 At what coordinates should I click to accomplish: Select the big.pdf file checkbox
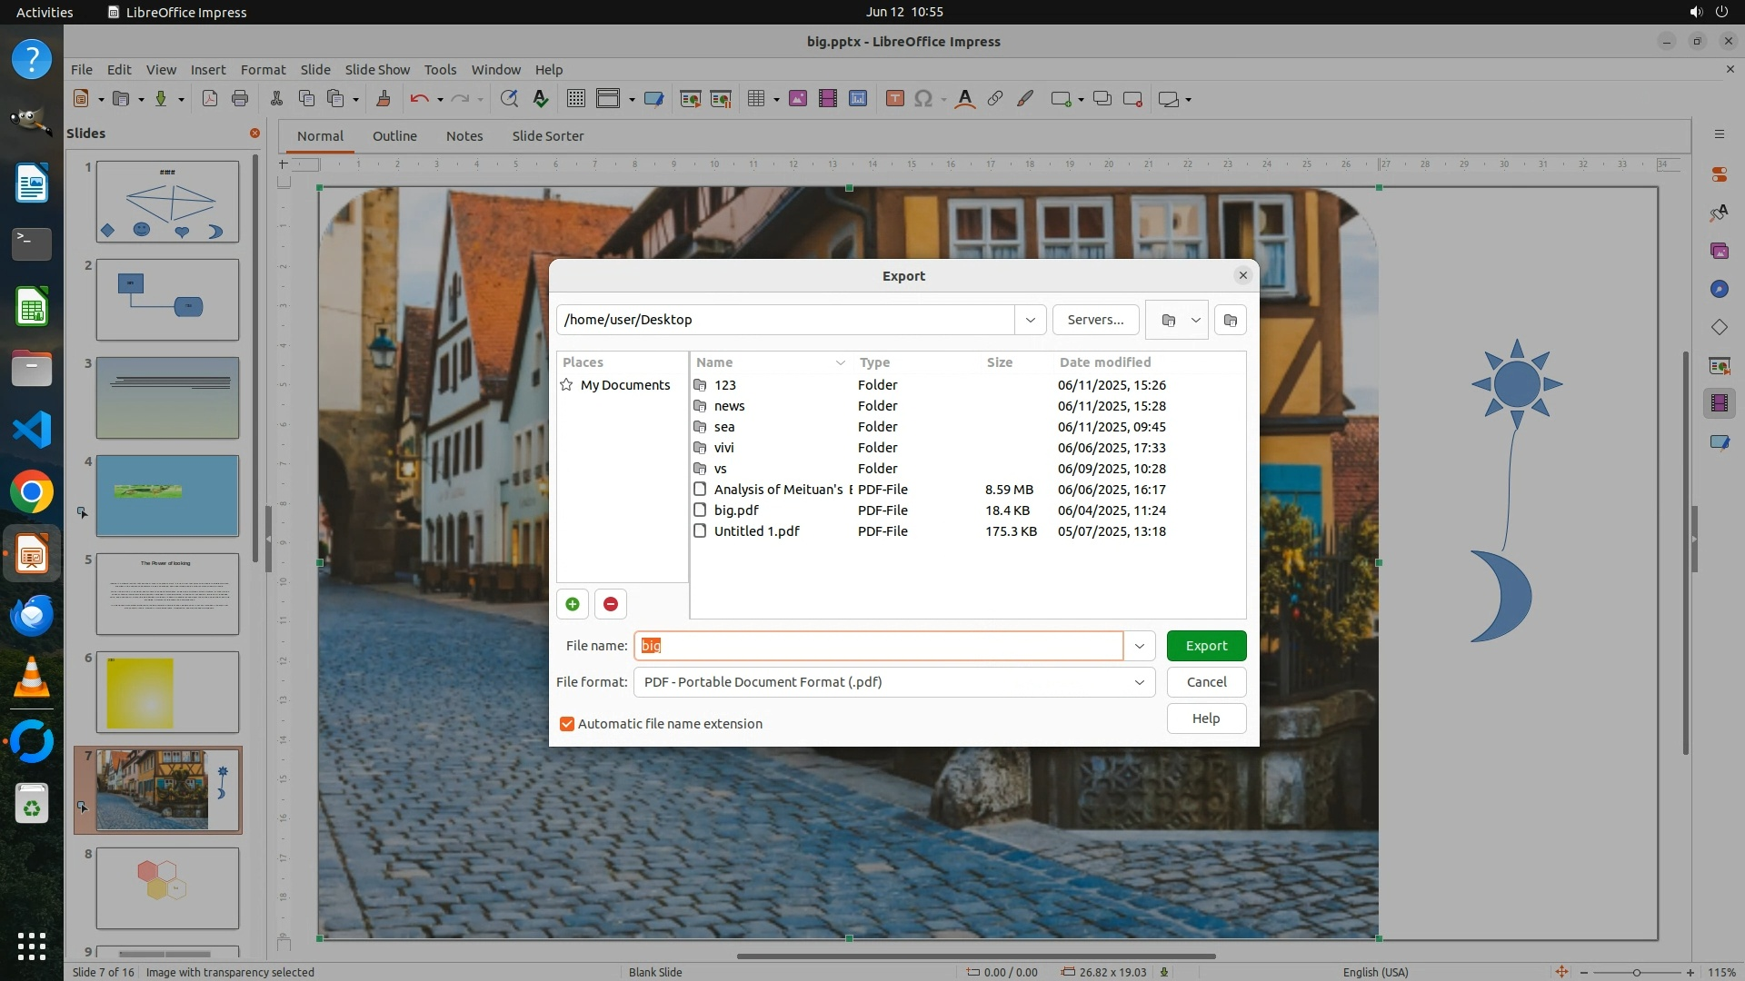700,510
